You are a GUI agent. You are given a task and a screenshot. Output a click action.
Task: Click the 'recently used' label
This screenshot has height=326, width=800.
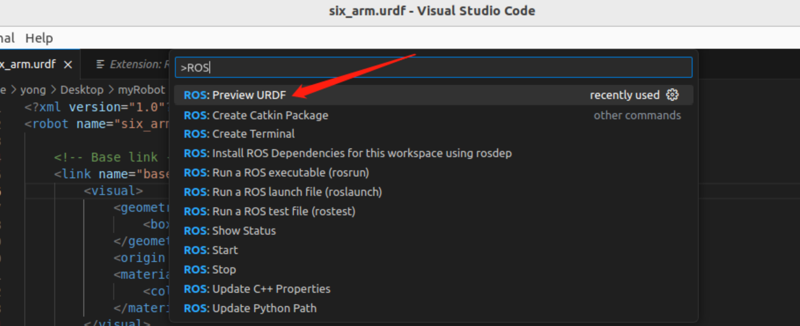coord(625,95)
